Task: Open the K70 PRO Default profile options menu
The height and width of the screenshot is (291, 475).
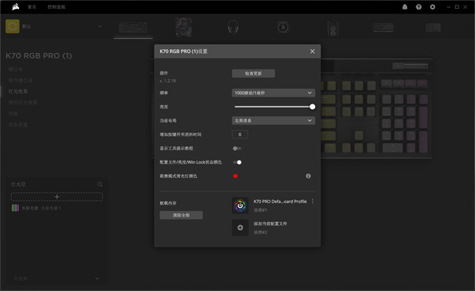Action: coord(313,202)
